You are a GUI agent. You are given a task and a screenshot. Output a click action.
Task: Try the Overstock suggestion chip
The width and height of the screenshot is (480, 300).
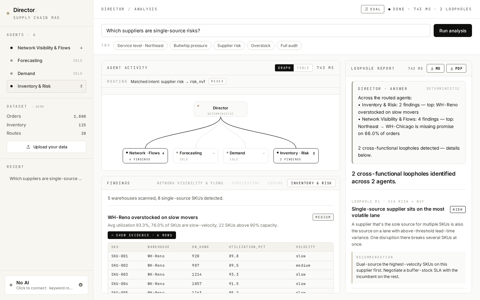click(x=261, y=46)
